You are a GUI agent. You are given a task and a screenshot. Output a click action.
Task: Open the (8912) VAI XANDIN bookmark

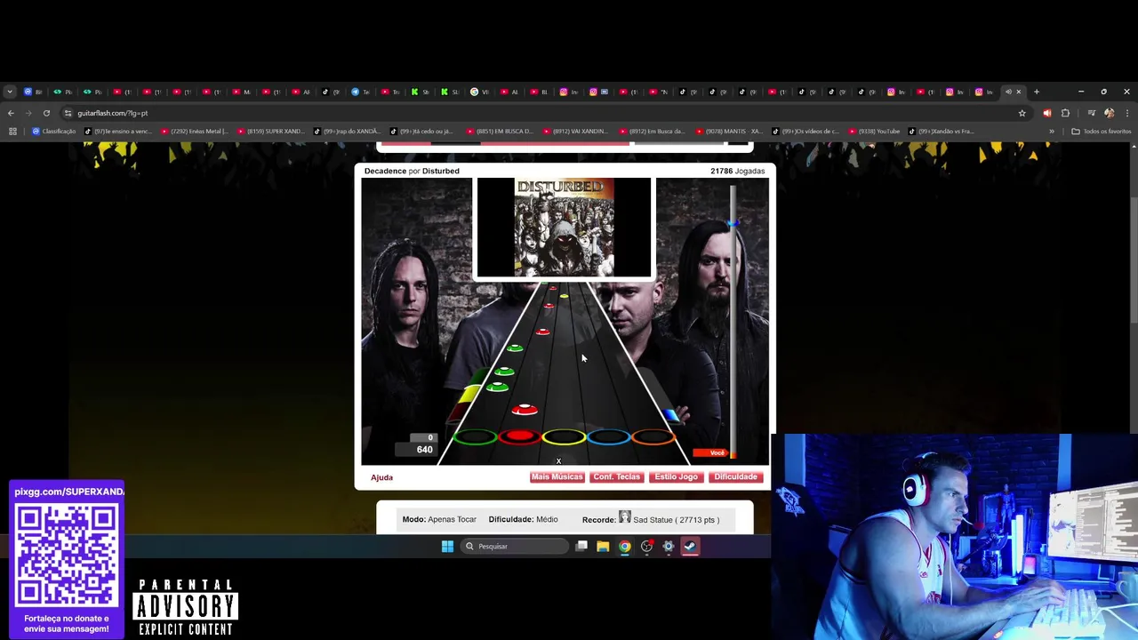coord(576,132)
